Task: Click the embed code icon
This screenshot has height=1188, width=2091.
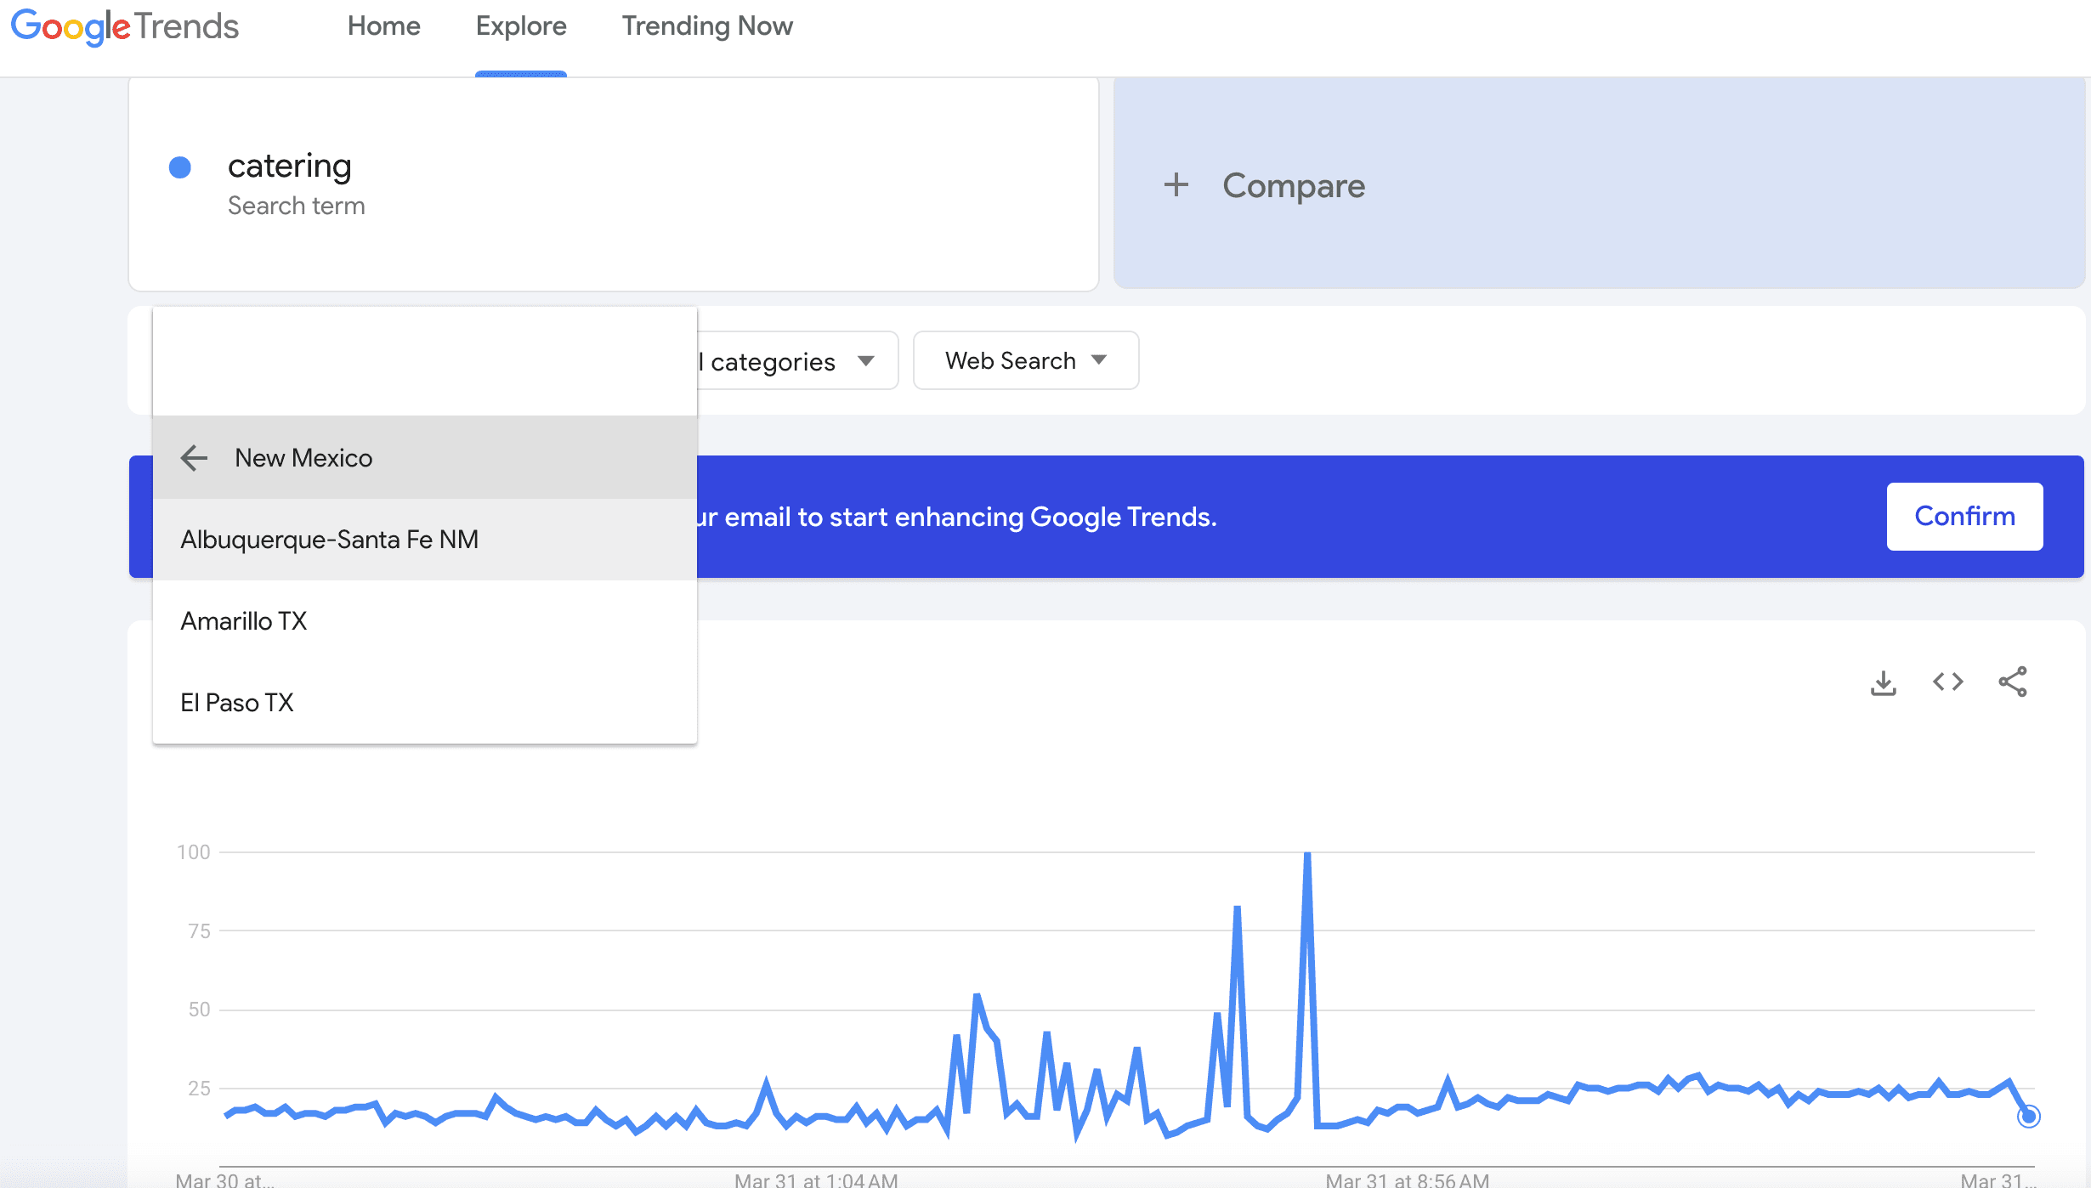Action: (x=1947, y=682)
